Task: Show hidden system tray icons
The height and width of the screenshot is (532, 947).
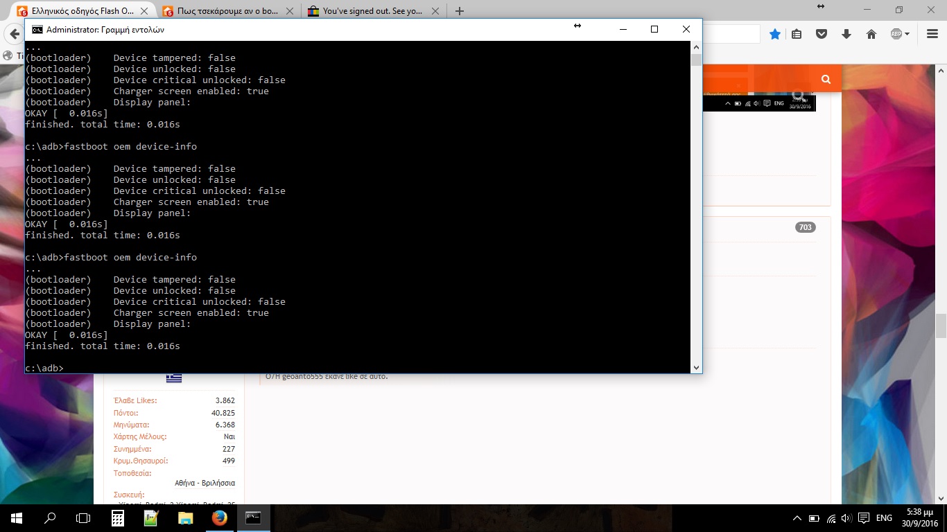Action: click(x=797, y=518)
